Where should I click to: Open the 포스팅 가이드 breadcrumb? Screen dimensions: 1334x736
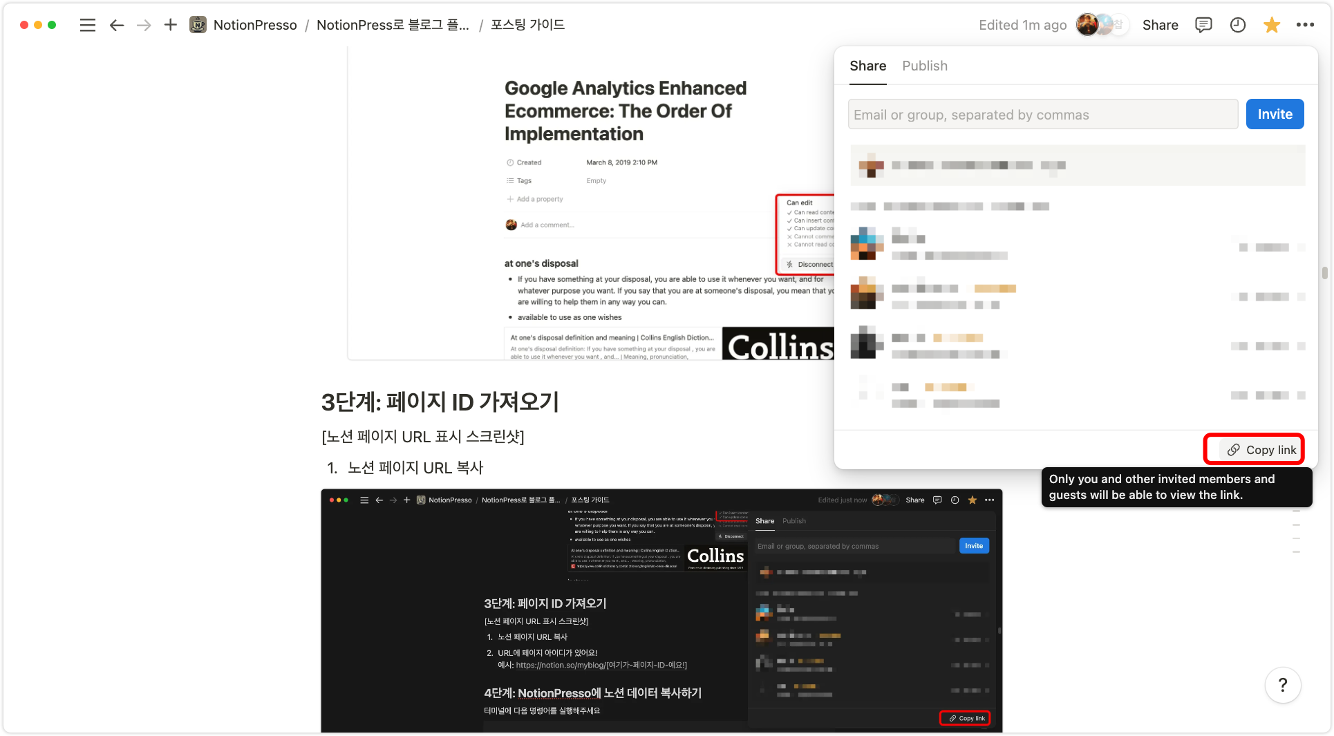click(x=527, y=26)
